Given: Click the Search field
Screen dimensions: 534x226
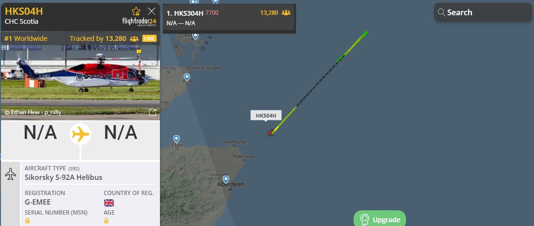Looking at the screenshot, I should coord(483,12).
